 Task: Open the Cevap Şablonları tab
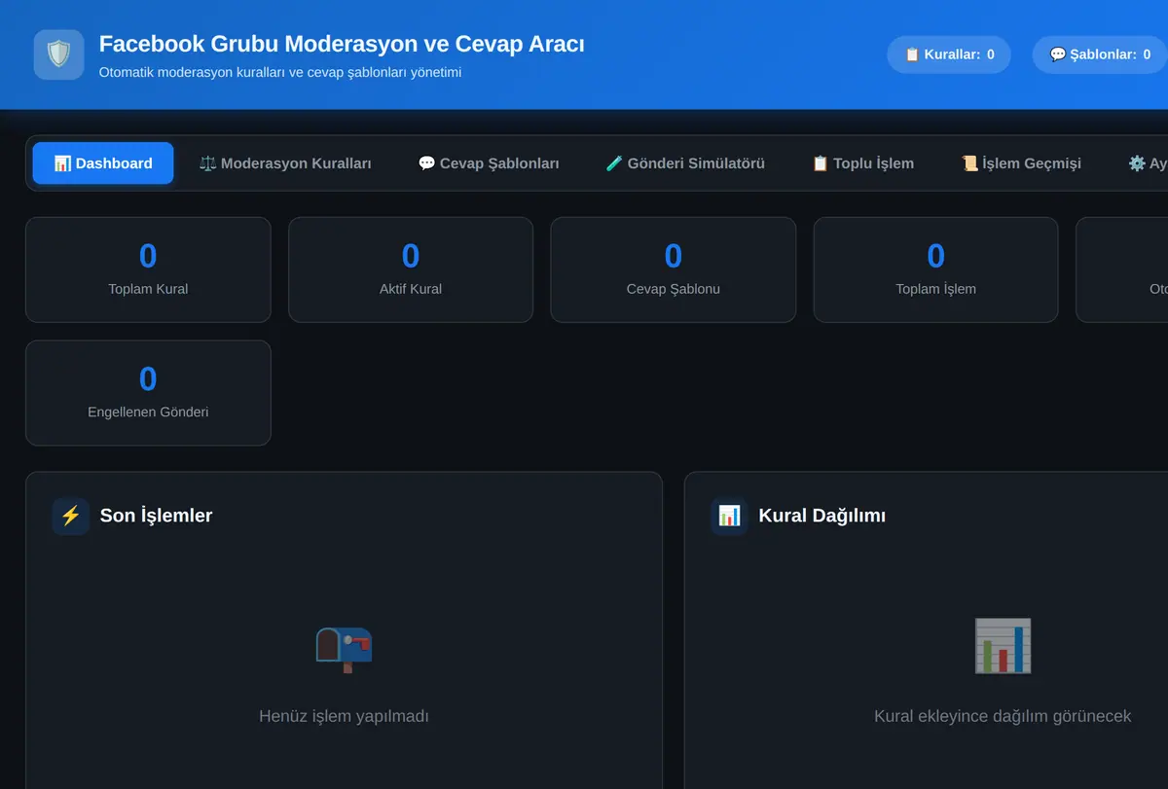pyautogui.click(x=489, y=163)
